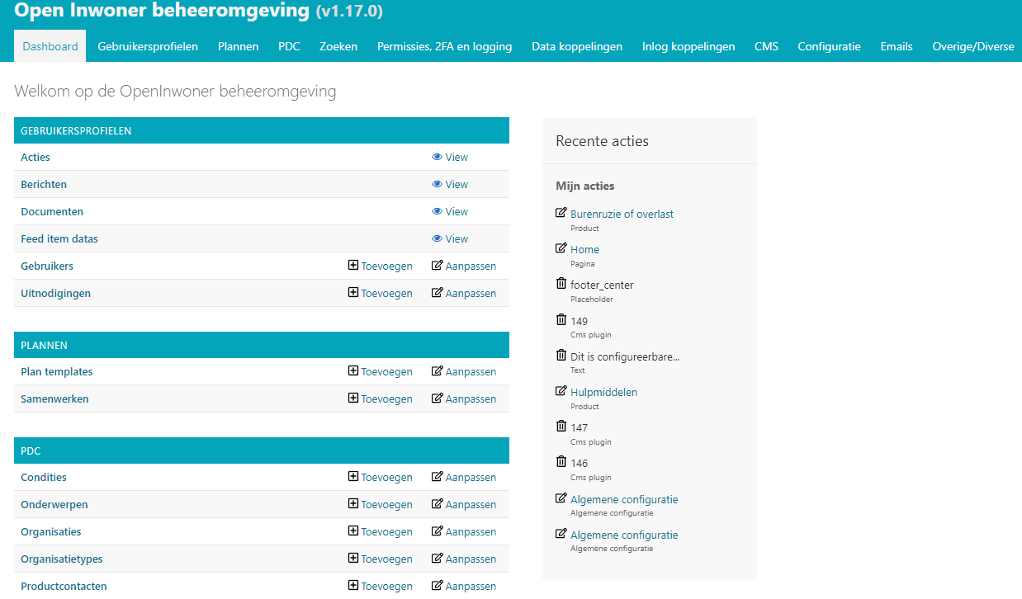Image resolution: width=1022 pixels, height=599 pixels.
Task: Open the Home page recent action
Action: (584, 250)
